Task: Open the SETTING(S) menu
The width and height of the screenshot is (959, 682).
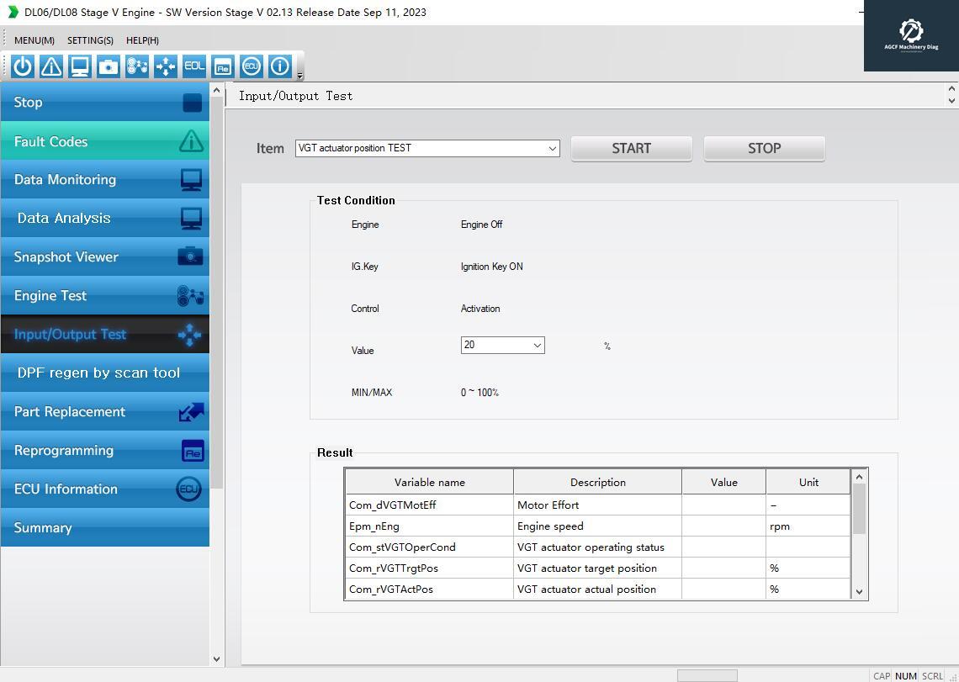Action: pos(90,40)
